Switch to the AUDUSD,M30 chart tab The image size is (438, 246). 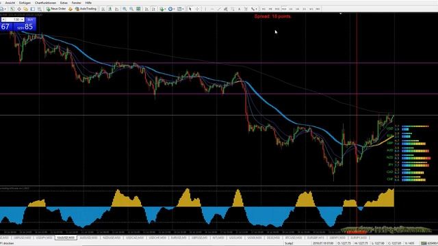[88, 238]
